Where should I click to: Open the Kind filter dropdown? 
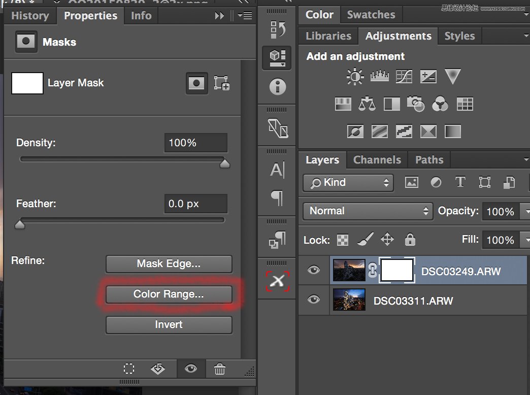coord(348,183)
